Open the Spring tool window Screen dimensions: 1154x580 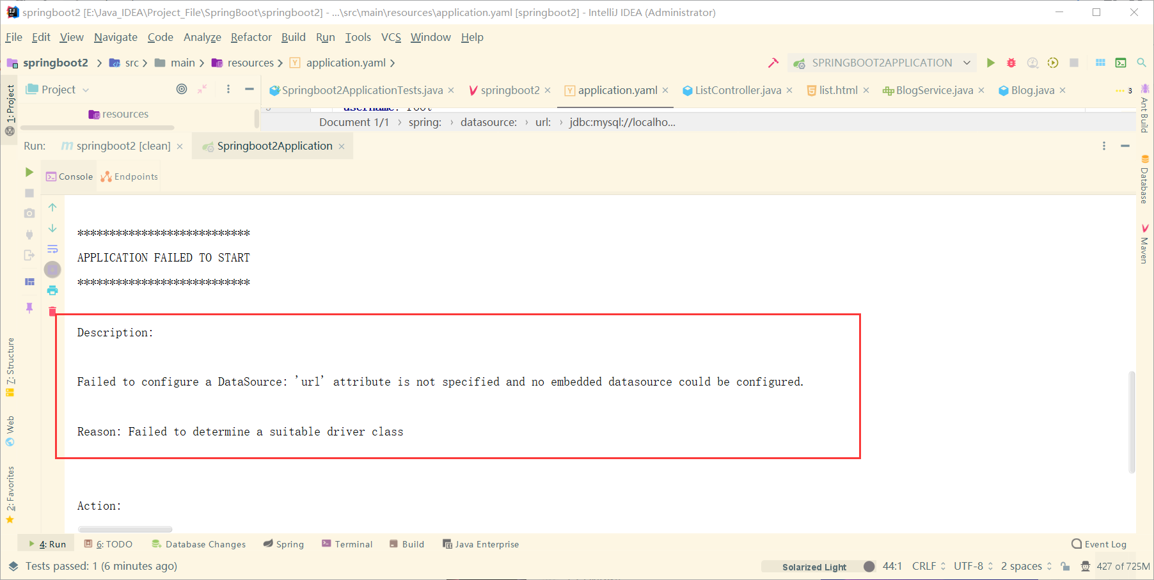(x=283, y=544)
